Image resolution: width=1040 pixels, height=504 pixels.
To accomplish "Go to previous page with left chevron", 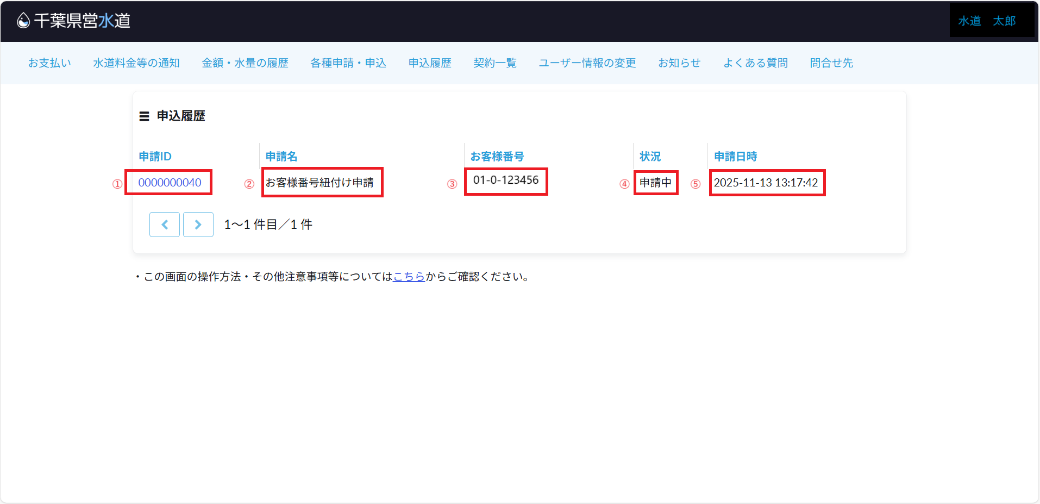I will coord(165,225).
